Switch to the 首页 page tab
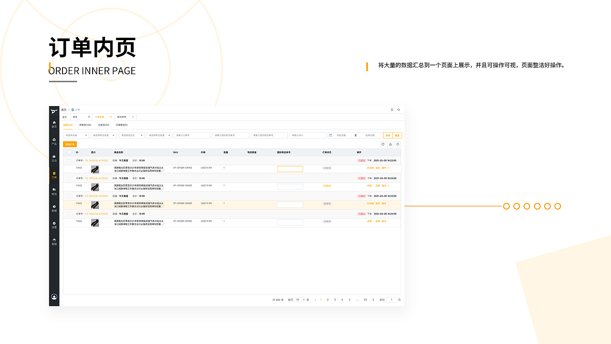The width and height of the screenshot is (611, 344). pyautogui.click(x=64, y=117)
